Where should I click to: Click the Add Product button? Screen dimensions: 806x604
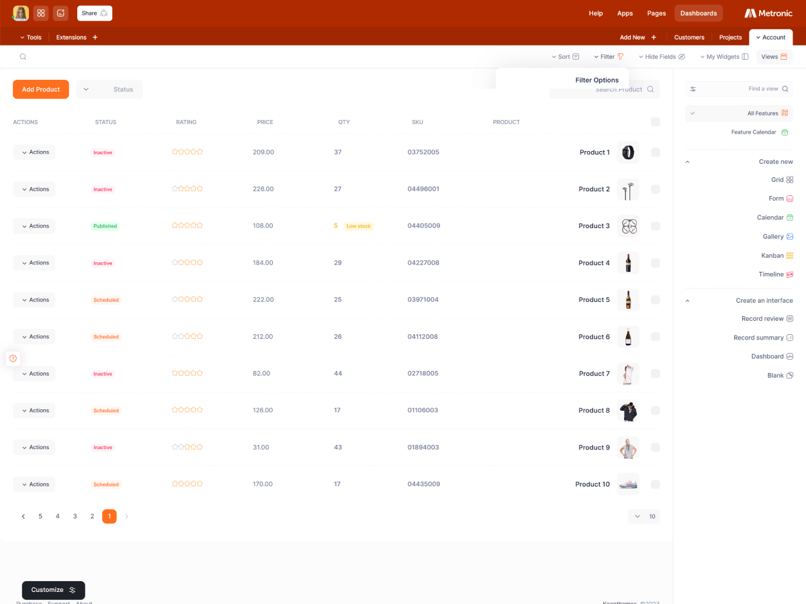(41, 89)
